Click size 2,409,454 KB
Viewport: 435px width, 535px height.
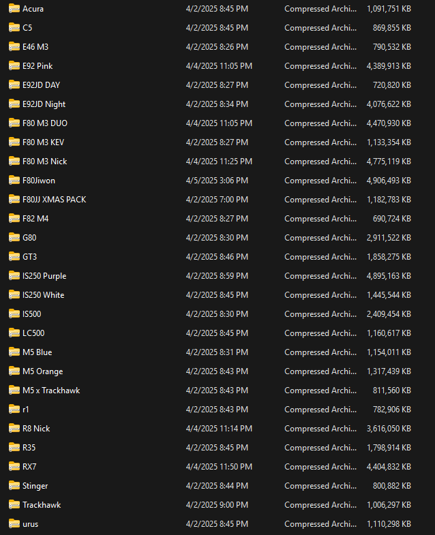click(x=389, y=314)
